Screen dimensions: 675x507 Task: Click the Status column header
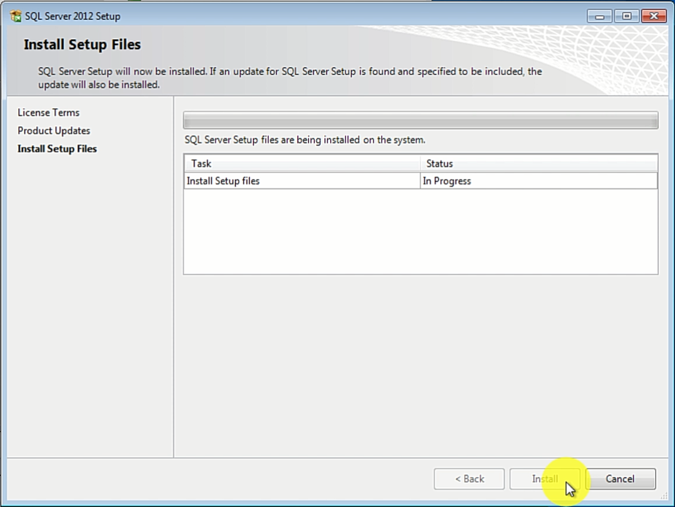coord(539,164)
